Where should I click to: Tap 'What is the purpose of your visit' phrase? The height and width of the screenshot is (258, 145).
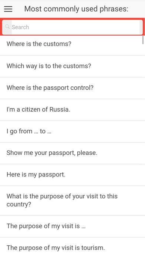pyautogui.click(x=72, y=201)
